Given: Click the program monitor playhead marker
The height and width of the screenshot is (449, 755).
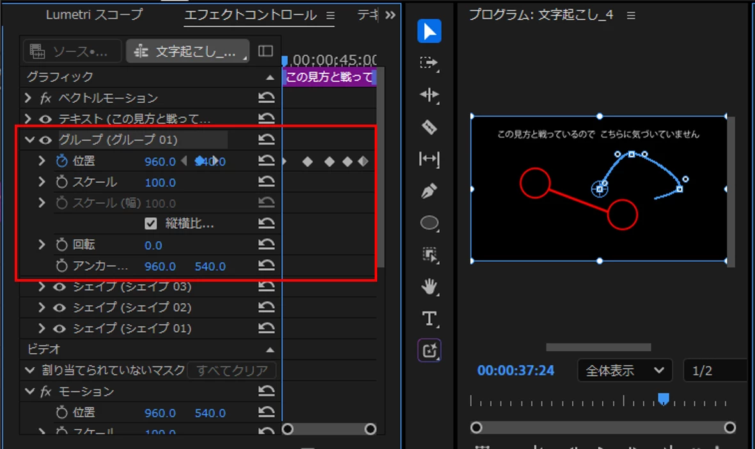Looking at the screenshot, I should (x=664, y=399).
